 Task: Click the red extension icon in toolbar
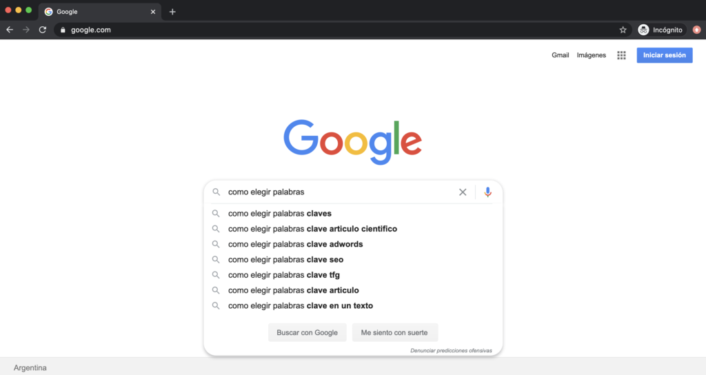pos(696,30)
